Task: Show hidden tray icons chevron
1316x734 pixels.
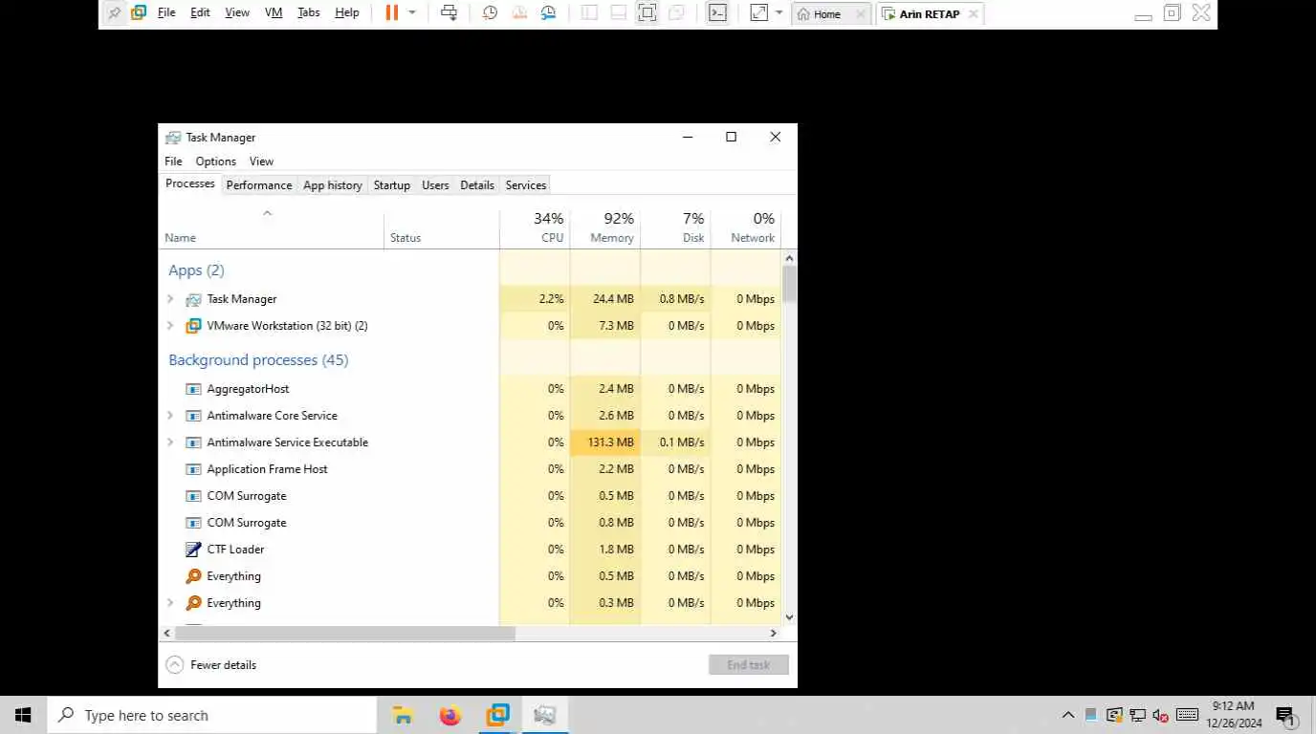Action: [x=1068, y=715]
